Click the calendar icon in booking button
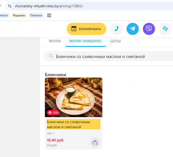This screenshot has height=157, width=173. (74, 29)
